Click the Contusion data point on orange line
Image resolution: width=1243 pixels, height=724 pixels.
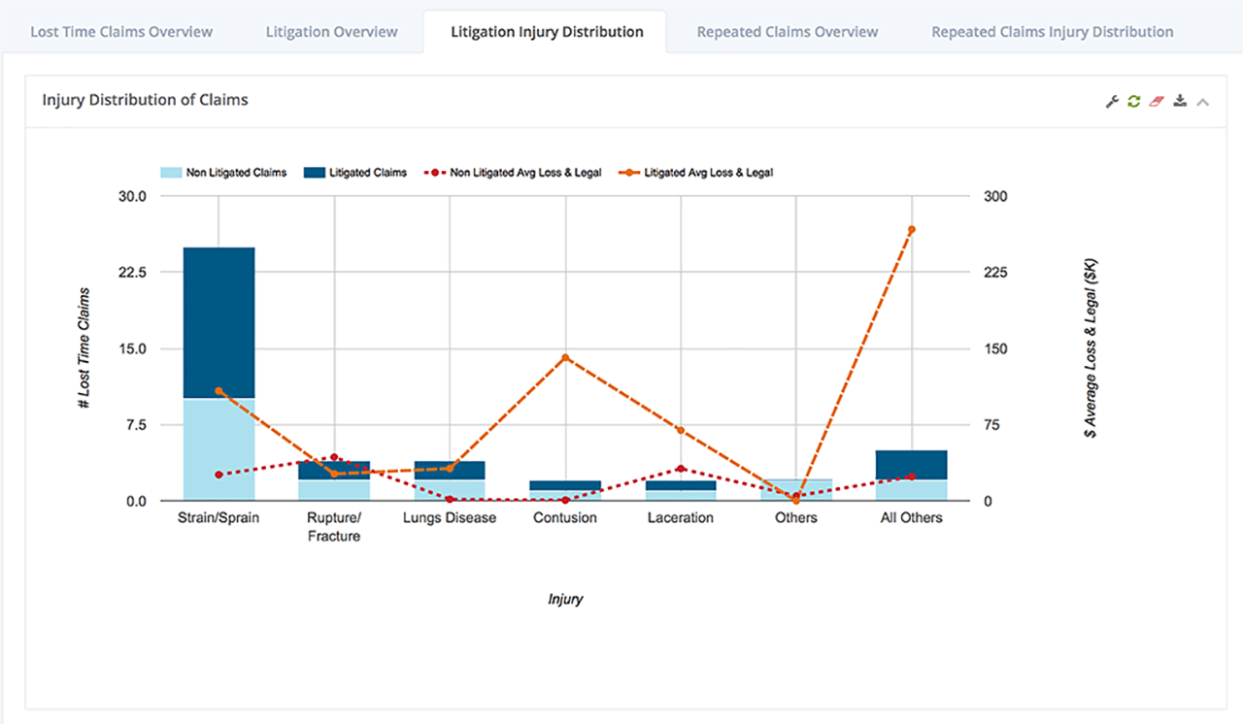pos(564,358)
